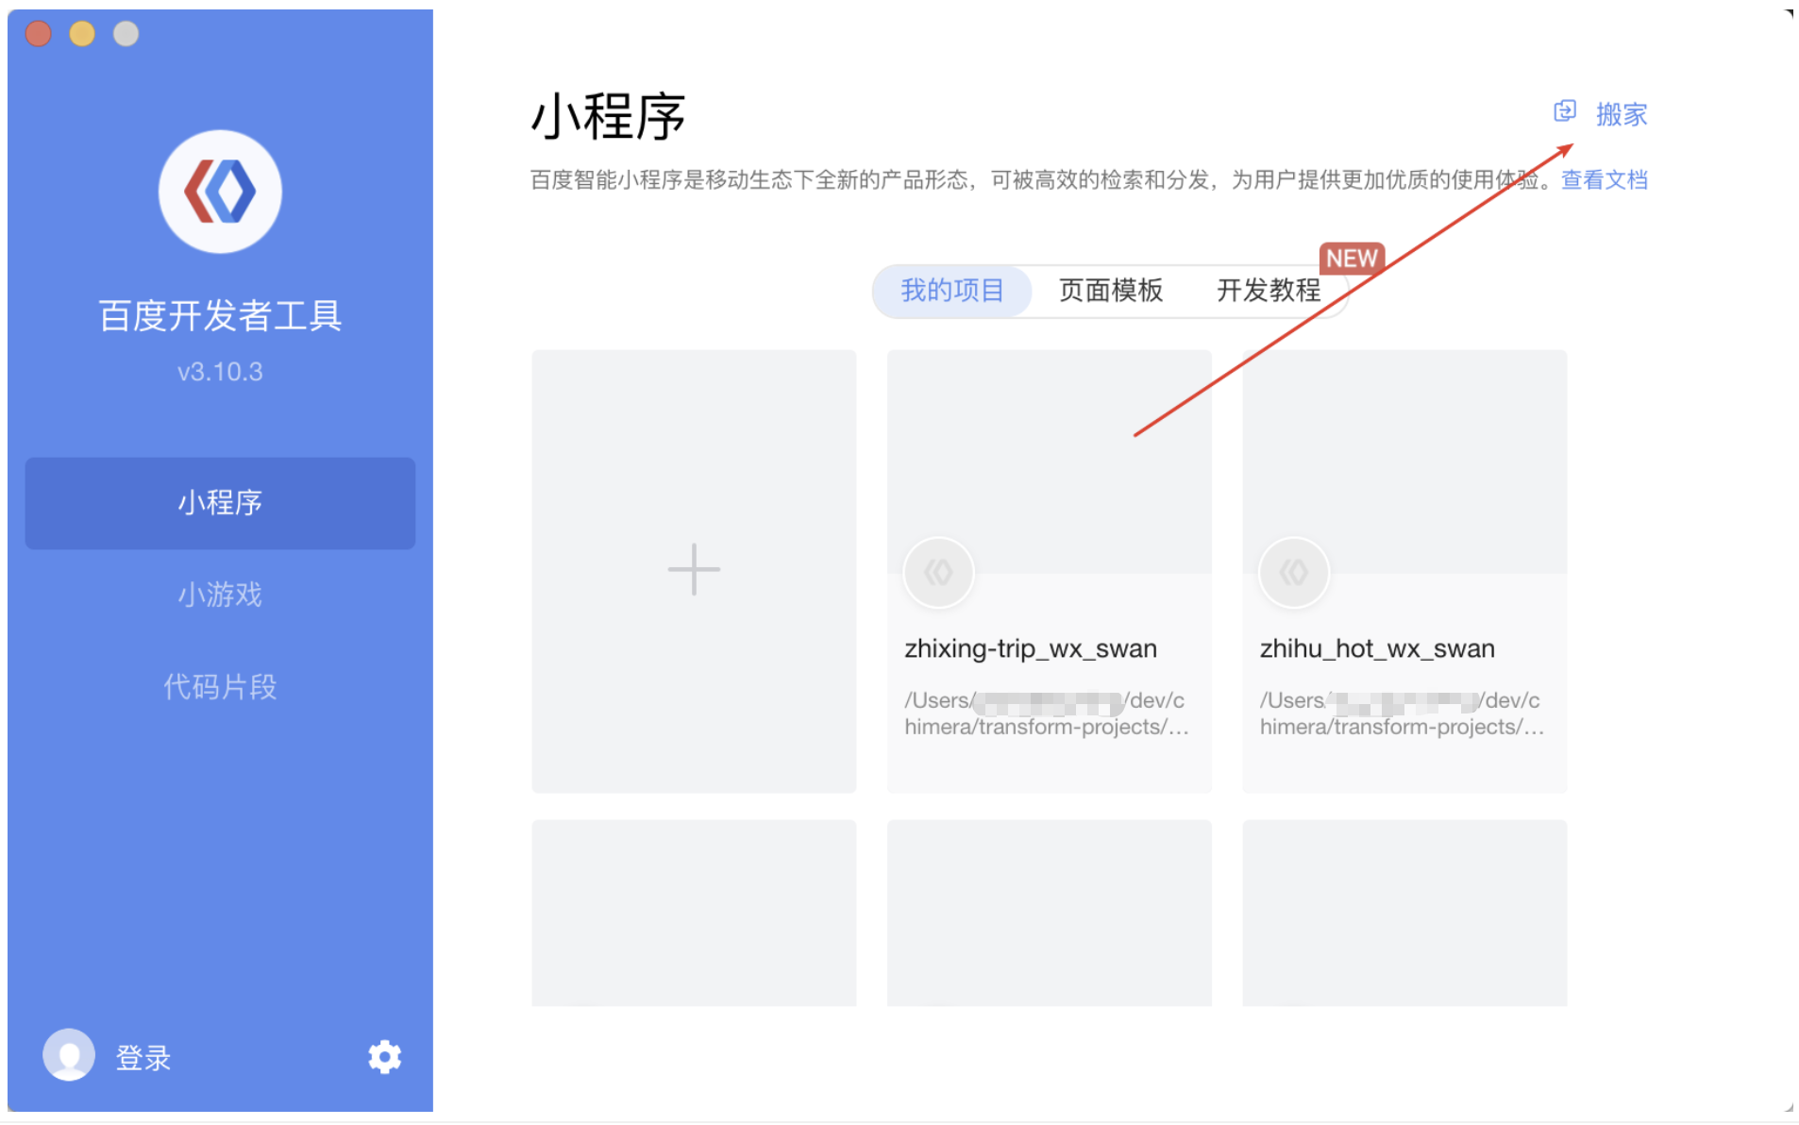Click the zhihu_hot_wx_swan project logo icon
This screenshot has width=1799, height=1125.
click(x=1293, y=572)
